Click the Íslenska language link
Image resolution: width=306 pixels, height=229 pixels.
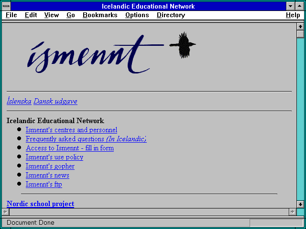tap(19, 101)
